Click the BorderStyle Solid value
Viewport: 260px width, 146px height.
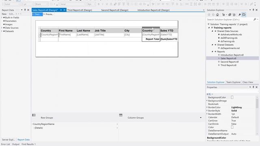coord(234,111)
